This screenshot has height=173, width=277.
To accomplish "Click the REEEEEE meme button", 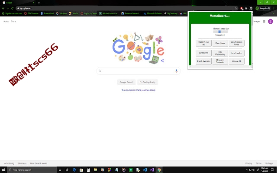I will [203, 53].
